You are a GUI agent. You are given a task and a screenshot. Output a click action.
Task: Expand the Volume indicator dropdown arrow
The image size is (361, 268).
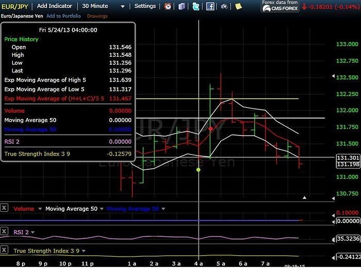point(40,209)
